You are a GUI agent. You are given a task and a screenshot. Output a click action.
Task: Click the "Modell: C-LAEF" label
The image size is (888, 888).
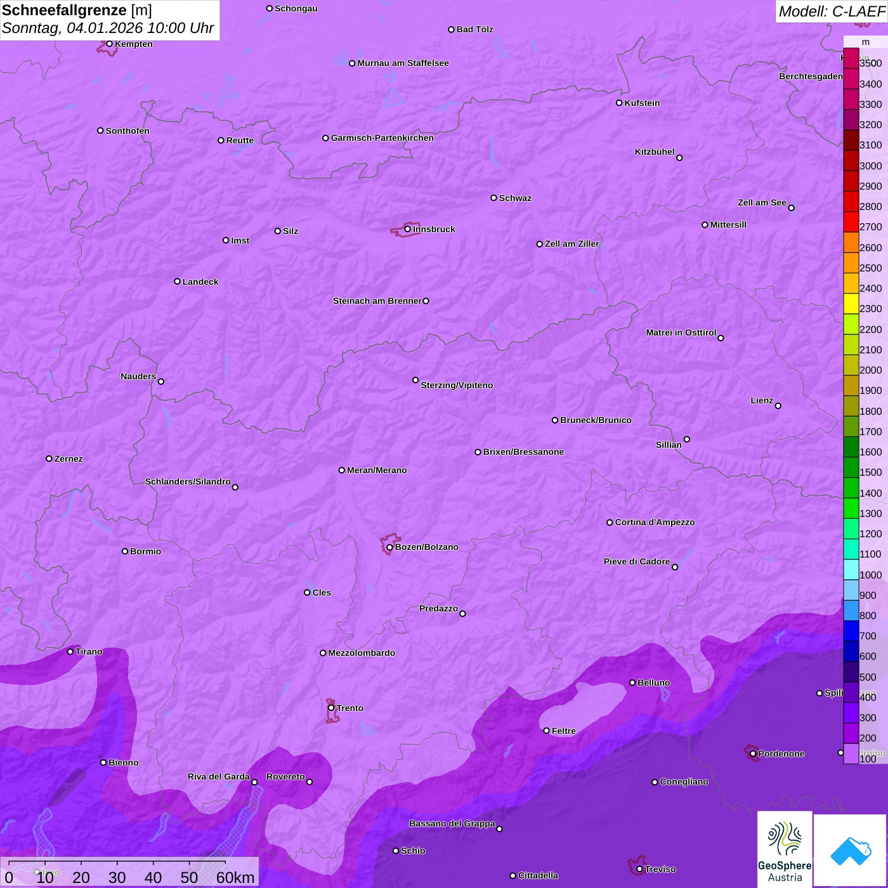[x=832, y=11]
